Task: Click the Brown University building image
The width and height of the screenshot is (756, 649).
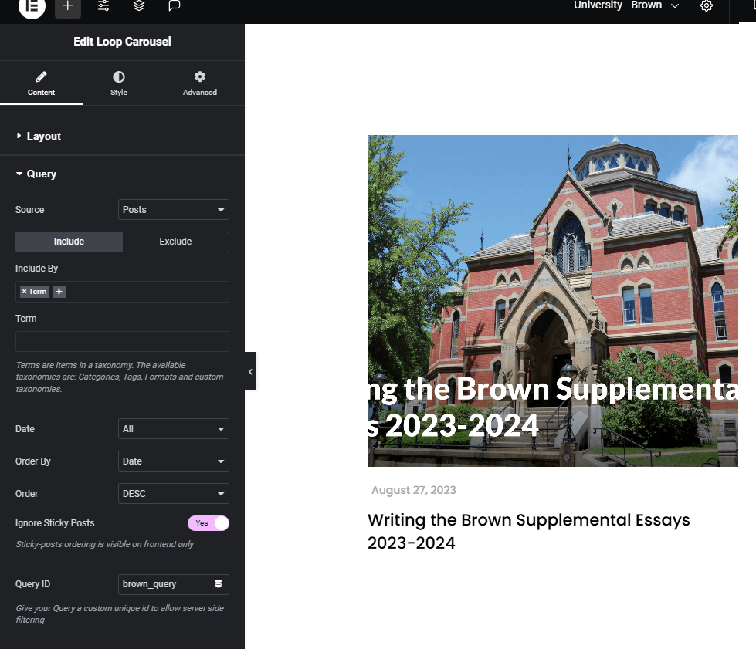Action: [x=553, y=301]
